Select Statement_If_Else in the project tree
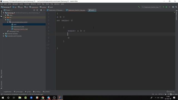 [19, 27]
